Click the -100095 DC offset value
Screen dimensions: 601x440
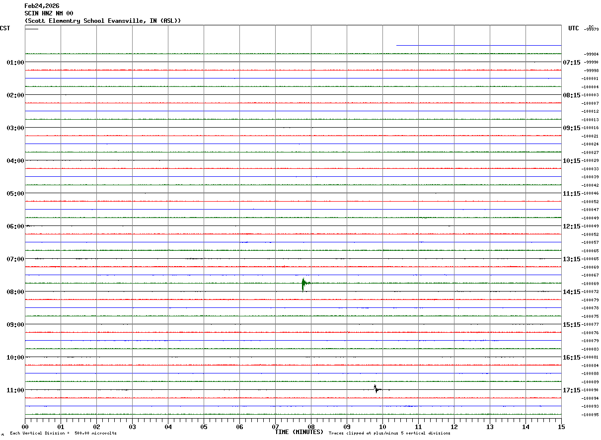590,415
